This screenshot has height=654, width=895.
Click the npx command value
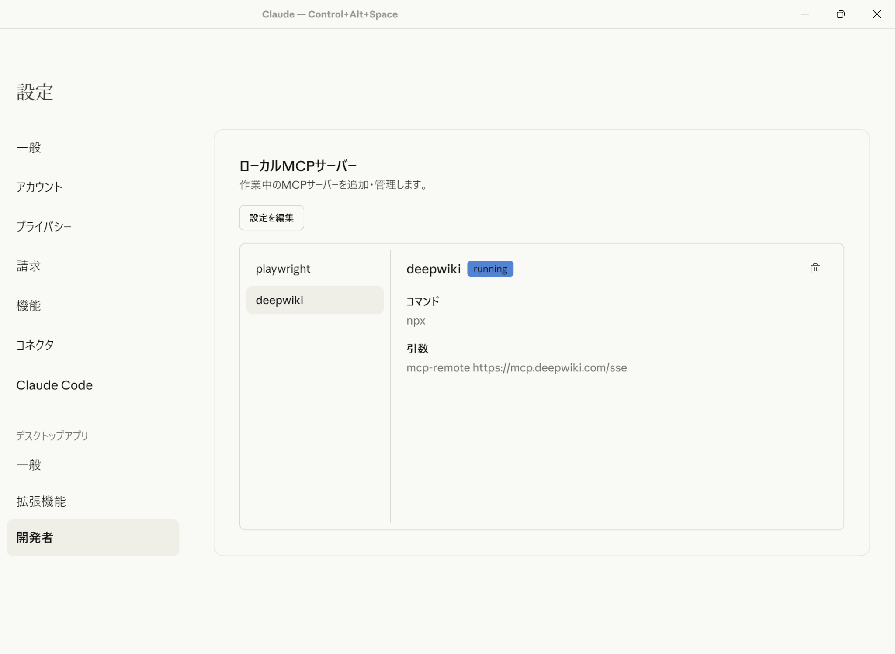416,321
